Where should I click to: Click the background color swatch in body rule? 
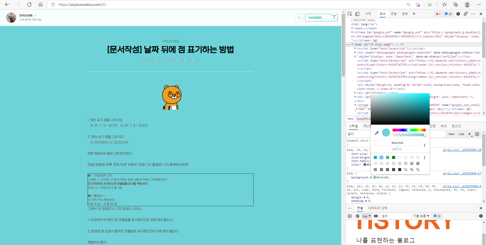(375, 177)
